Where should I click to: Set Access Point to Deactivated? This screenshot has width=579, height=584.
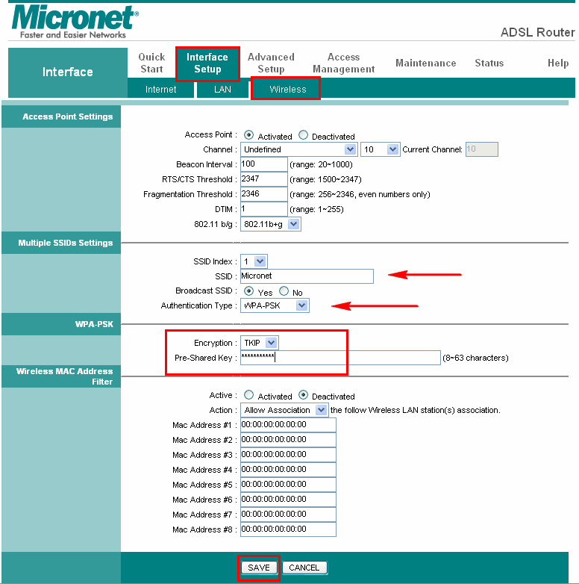pos(303,135)
